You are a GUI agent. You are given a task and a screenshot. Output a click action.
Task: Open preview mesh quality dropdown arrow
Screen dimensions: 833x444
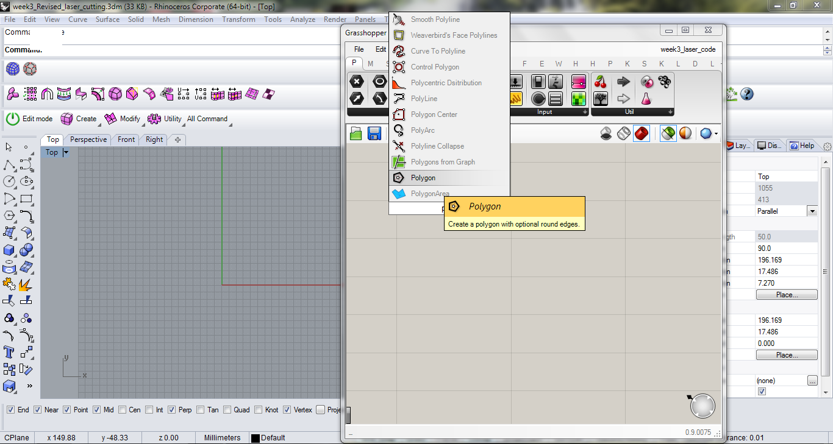[717, 133]
